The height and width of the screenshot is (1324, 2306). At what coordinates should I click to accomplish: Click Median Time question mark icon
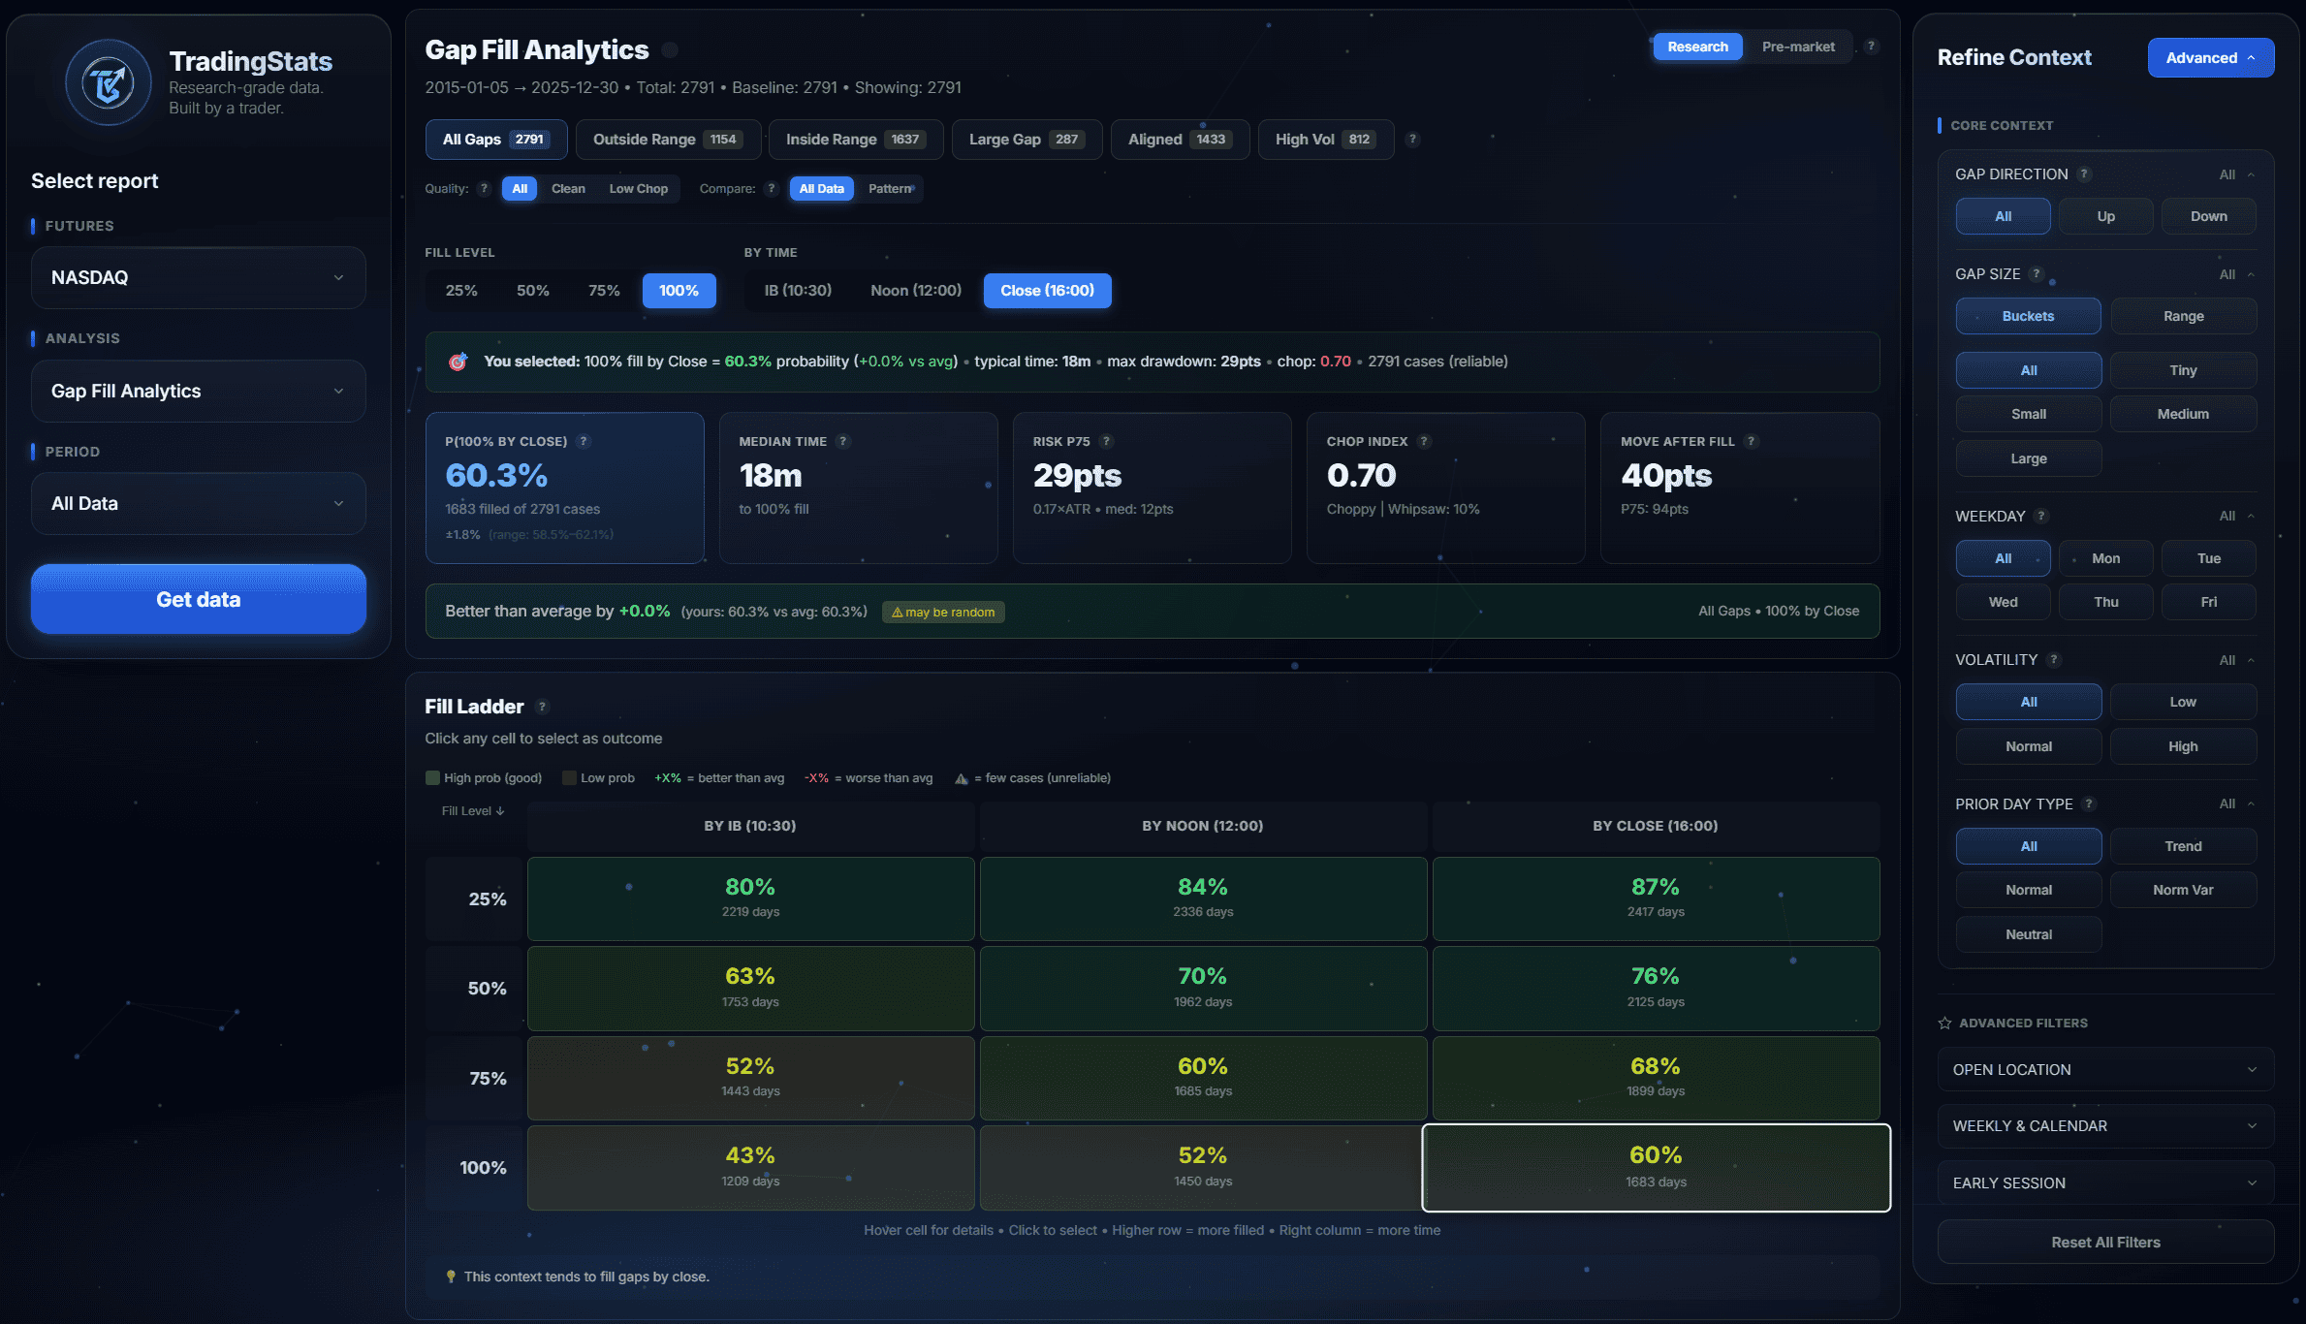coord(842,441)
